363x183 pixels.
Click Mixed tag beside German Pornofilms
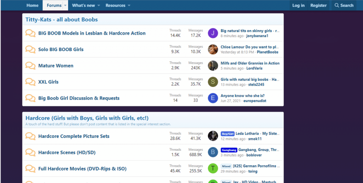[226, 166]
